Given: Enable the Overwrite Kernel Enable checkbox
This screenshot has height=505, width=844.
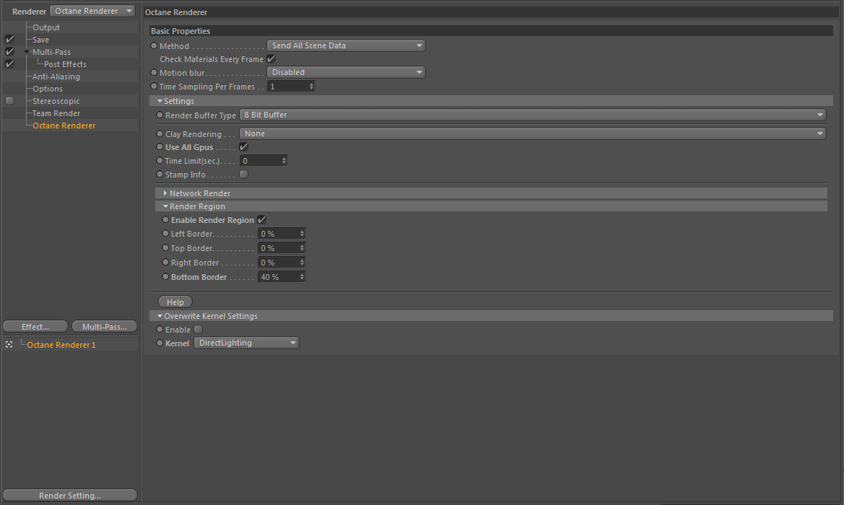Looking at the screenshot, I should (x=199, y=329).
